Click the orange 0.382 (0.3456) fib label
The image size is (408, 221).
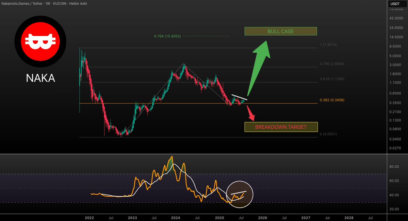tap(332, 100)
